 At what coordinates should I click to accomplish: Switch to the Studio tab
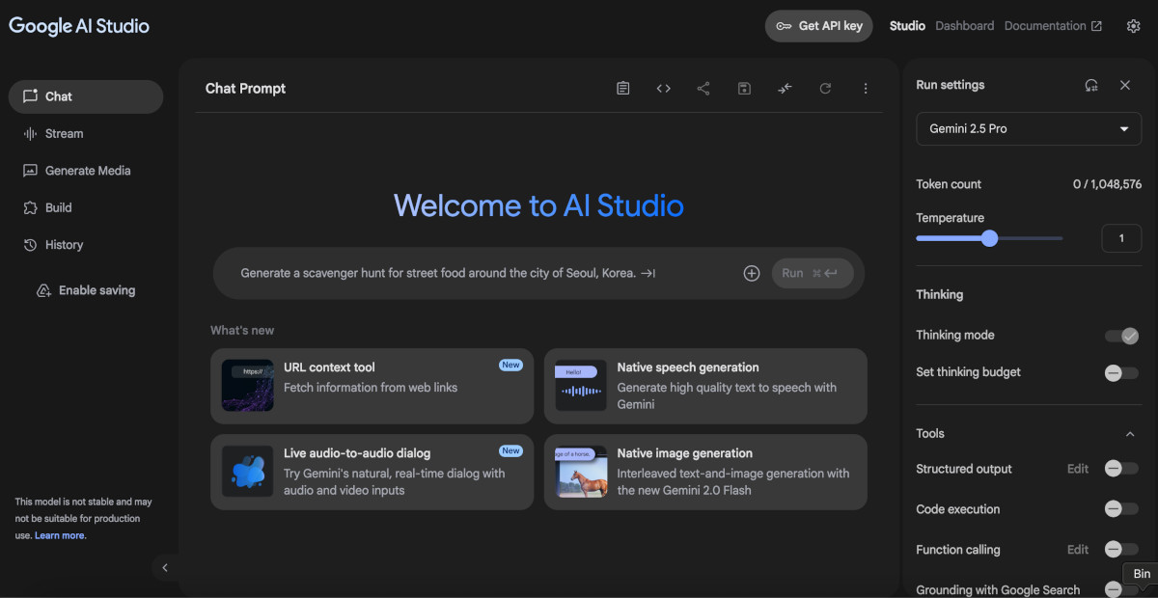[907, 26]
